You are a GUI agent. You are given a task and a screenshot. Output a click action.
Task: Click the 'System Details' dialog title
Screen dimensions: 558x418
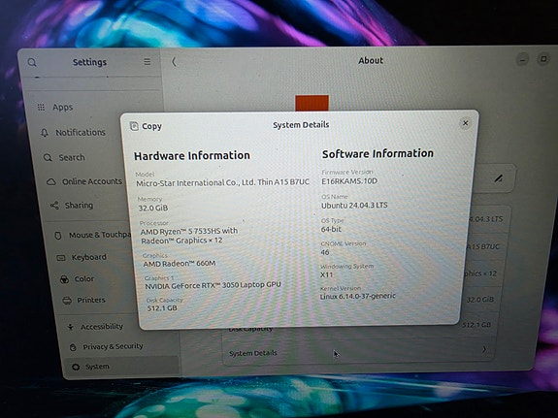[x=301, y=125]
